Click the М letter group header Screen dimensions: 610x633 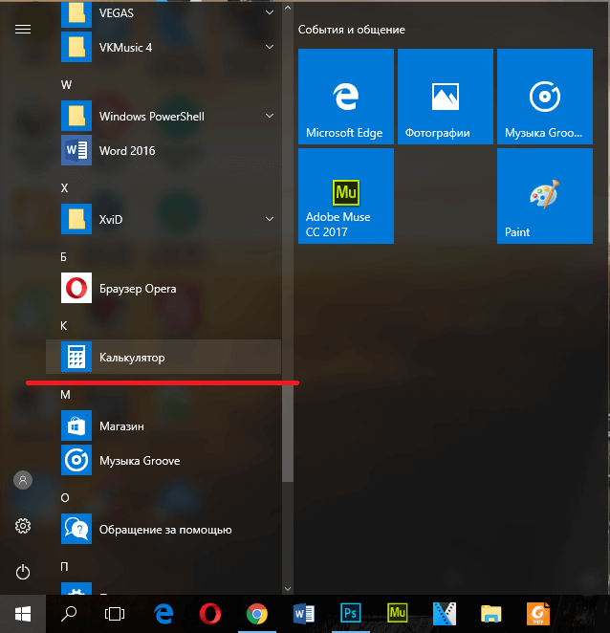(x=65, y=394)
